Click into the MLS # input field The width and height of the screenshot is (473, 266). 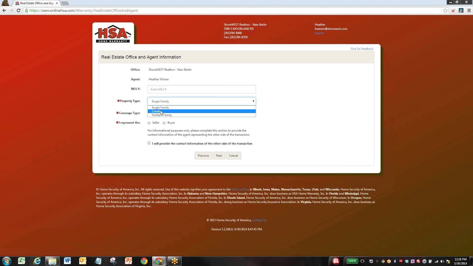pos(201,89)
